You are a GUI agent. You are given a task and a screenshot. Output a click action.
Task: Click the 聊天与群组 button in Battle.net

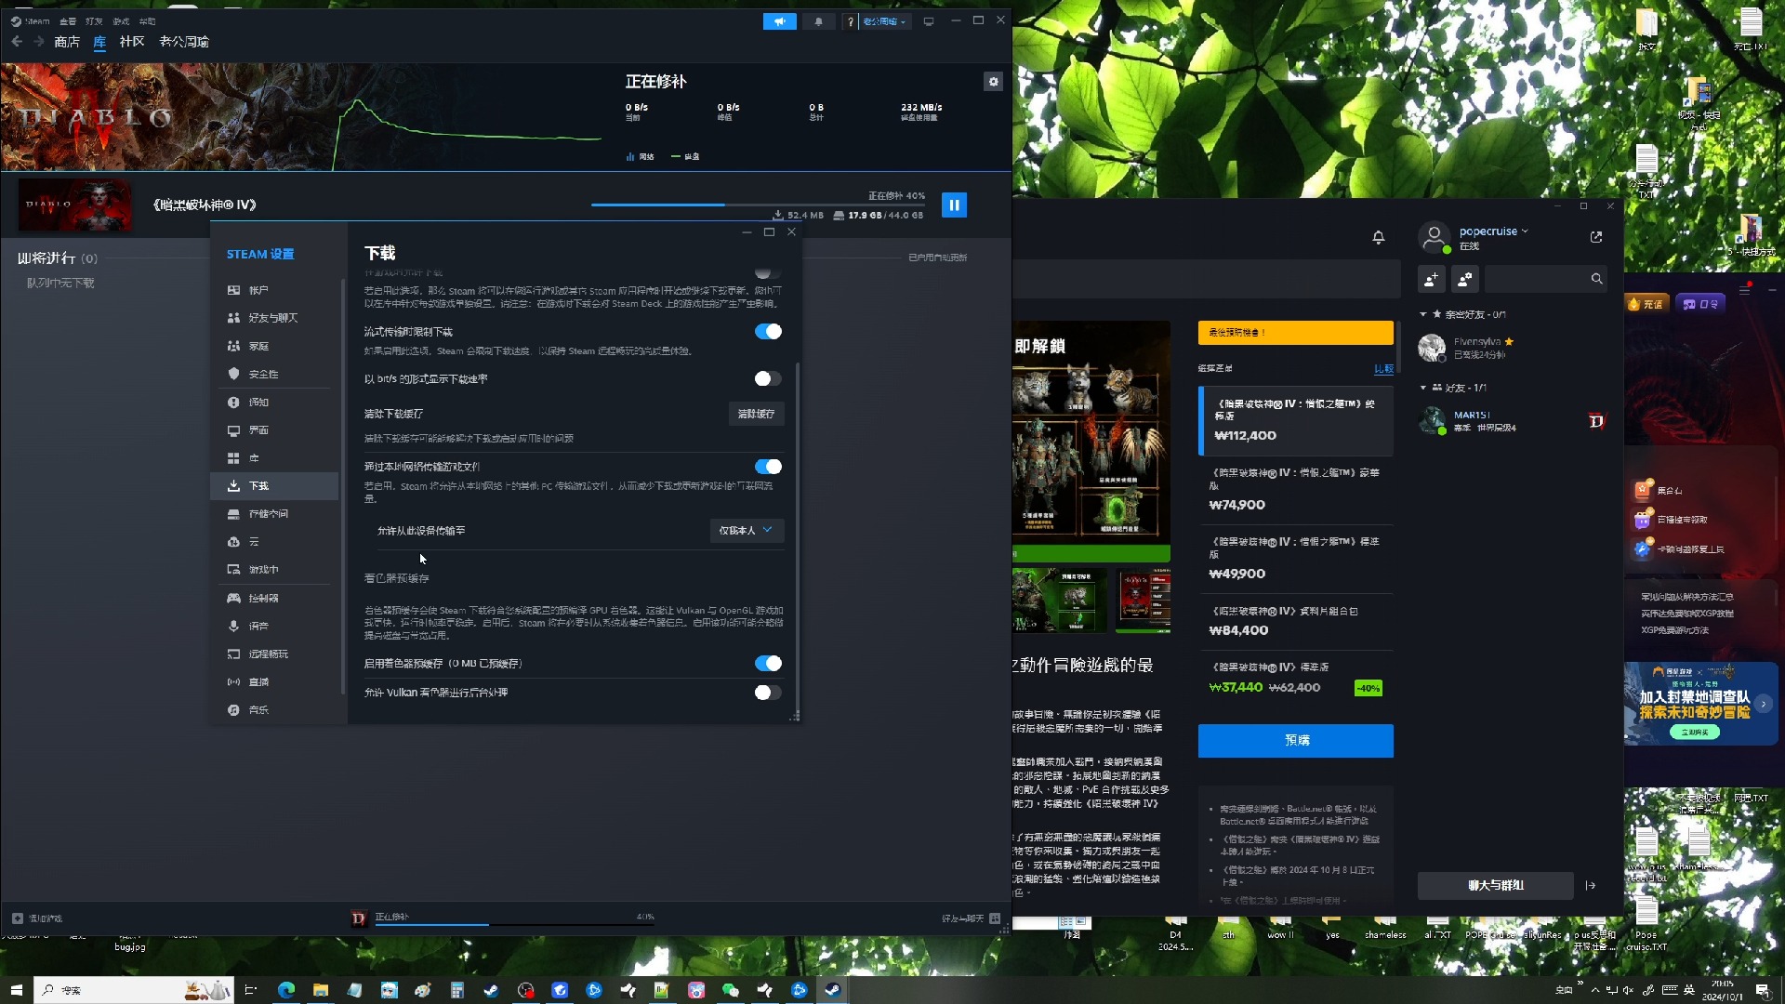pos(1495,886)
